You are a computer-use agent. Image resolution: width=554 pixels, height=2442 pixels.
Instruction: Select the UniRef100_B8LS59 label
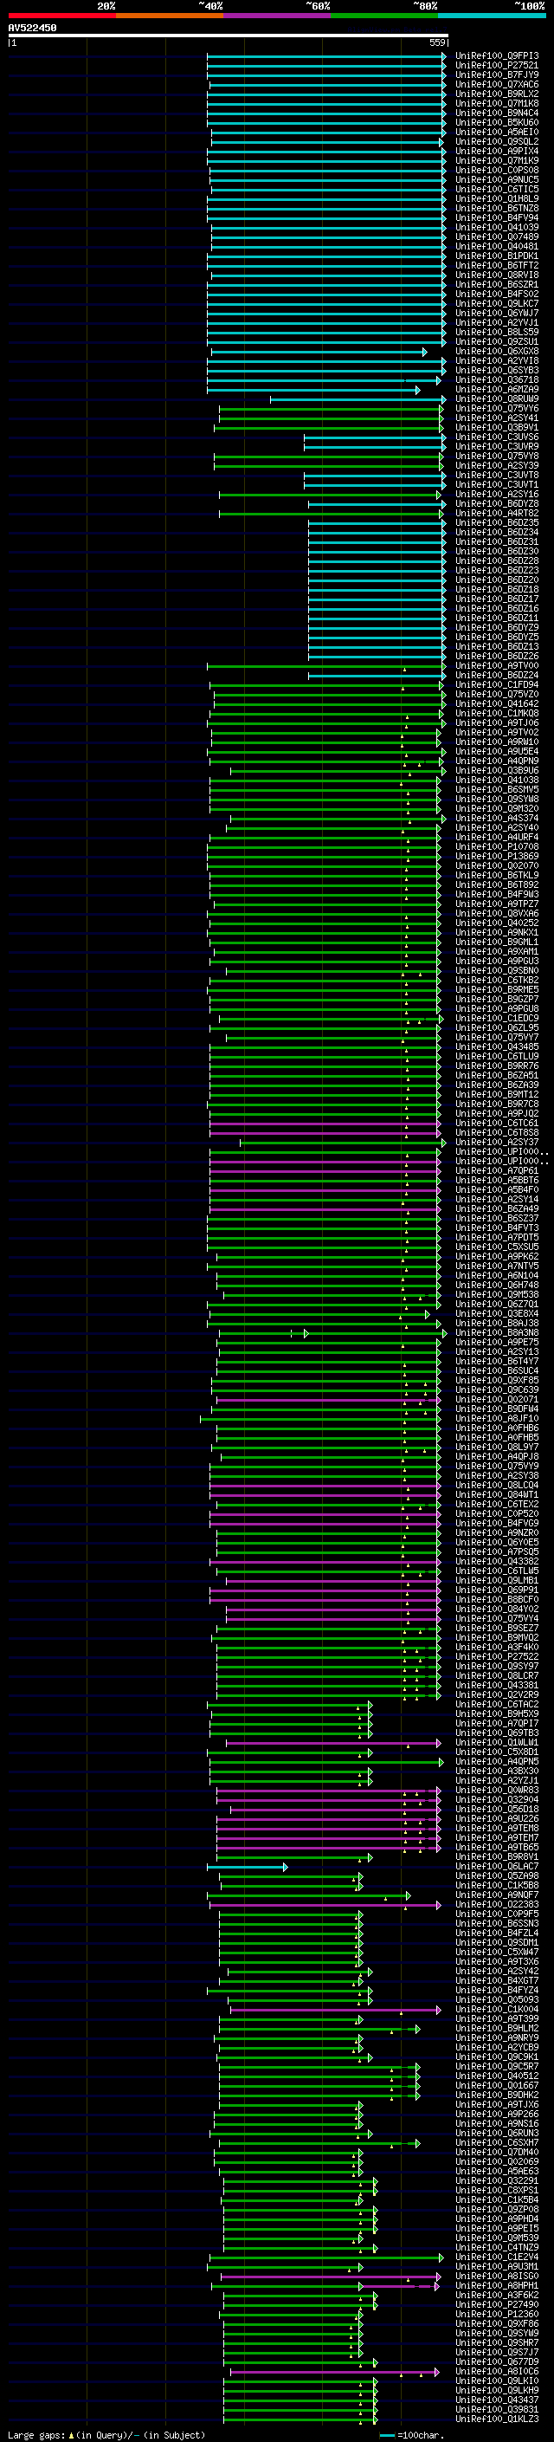tap(497, 332)
